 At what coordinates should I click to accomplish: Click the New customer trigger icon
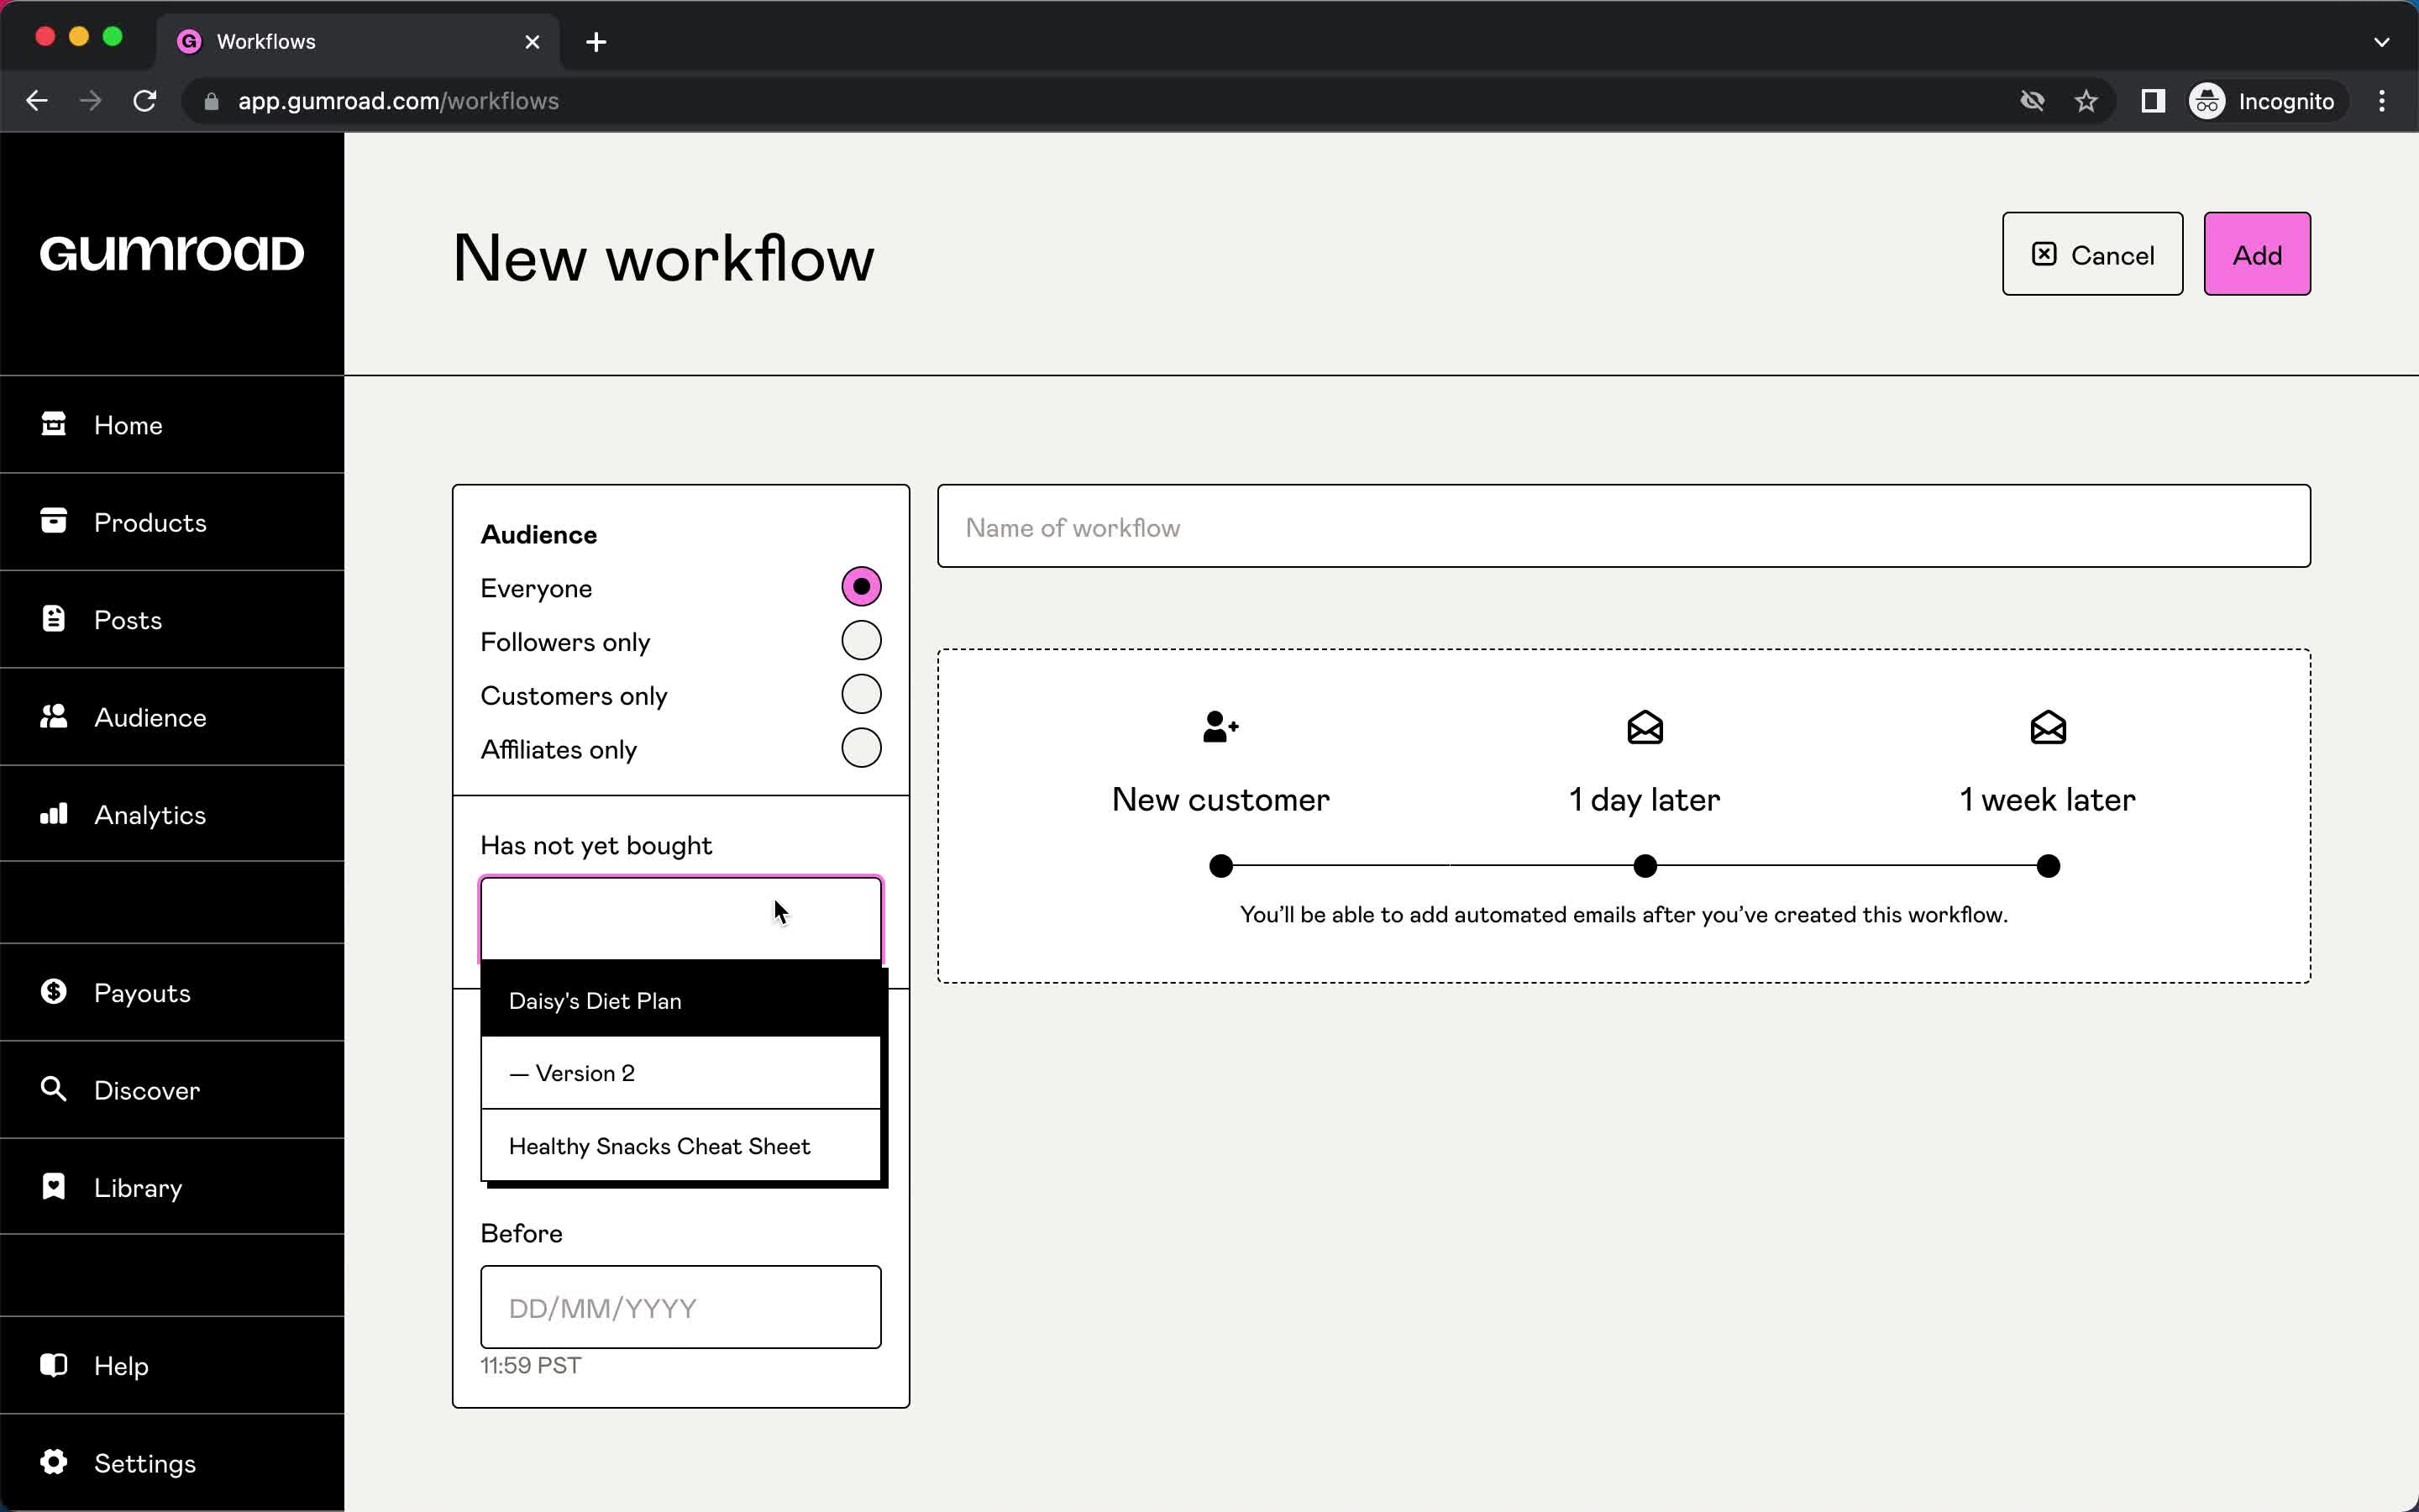pyautogui.click(x=1219, y=727)
